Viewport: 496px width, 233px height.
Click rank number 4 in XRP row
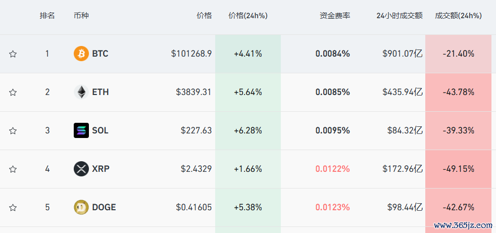(47, 169)
